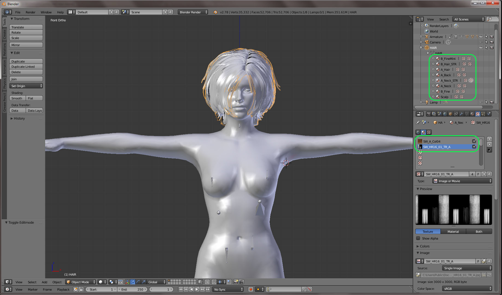This screenshot has height=295, width=502.
Task: Set shading to Smooth
Action: click(x=17, y=98)
